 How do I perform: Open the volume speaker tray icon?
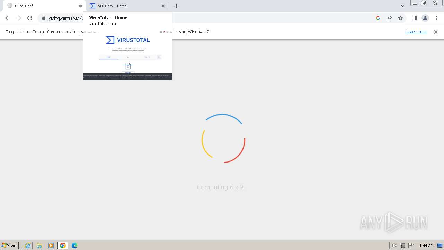(x=394, y=245)
